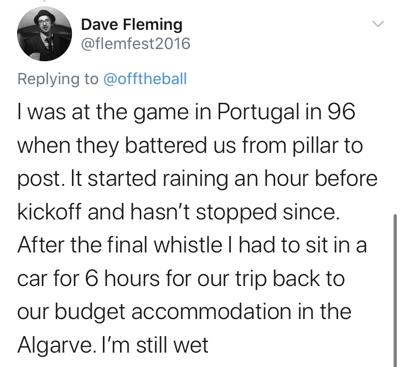Image resolution: width=400 pixels, height=367 pixels.
Task: Click the vertical scrollbar at right edge
Action: pos(395,290)
